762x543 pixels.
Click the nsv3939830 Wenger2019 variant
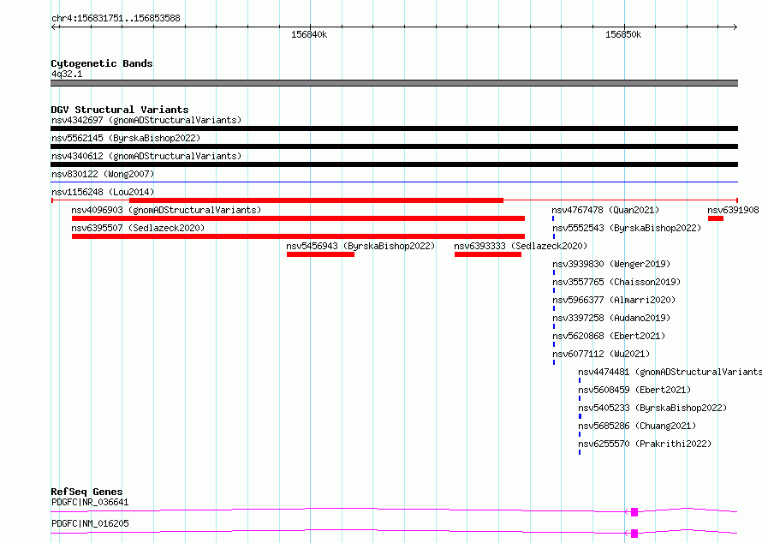coord(611,264)
